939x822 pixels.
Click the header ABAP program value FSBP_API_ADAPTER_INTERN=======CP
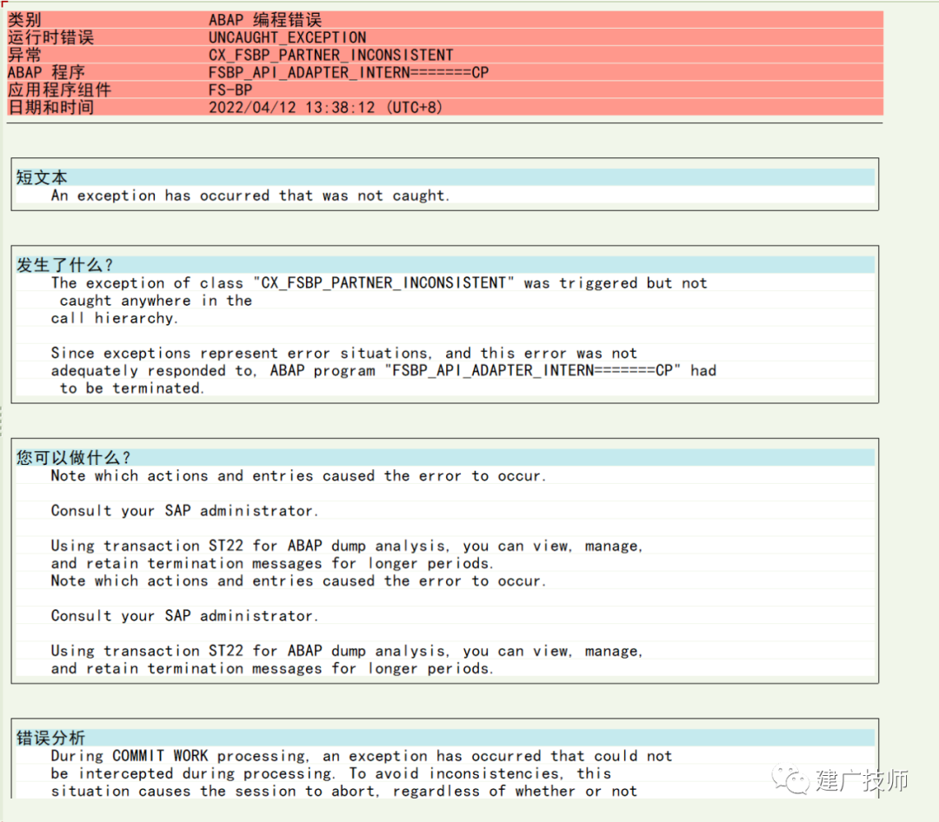[x=349, y=72]
